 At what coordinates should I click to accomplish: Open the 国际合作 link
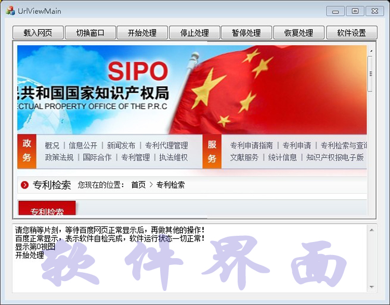pos(97,157)
